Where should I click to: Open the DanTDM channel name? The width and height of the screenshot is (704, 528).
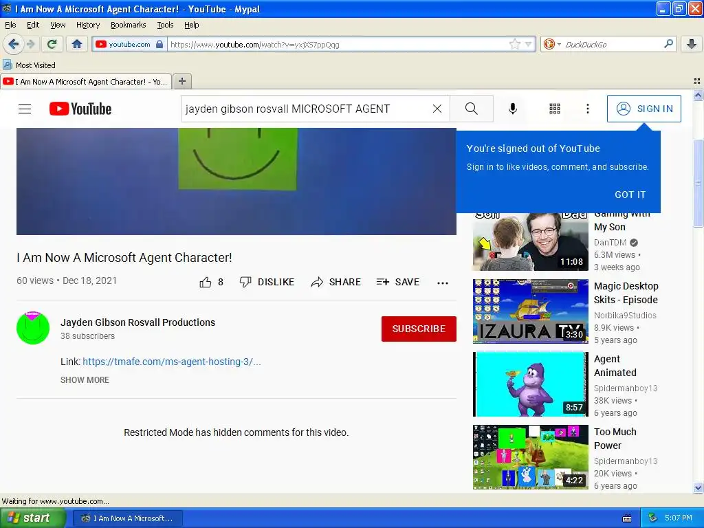pyautogui.click(x=610, y=243)
